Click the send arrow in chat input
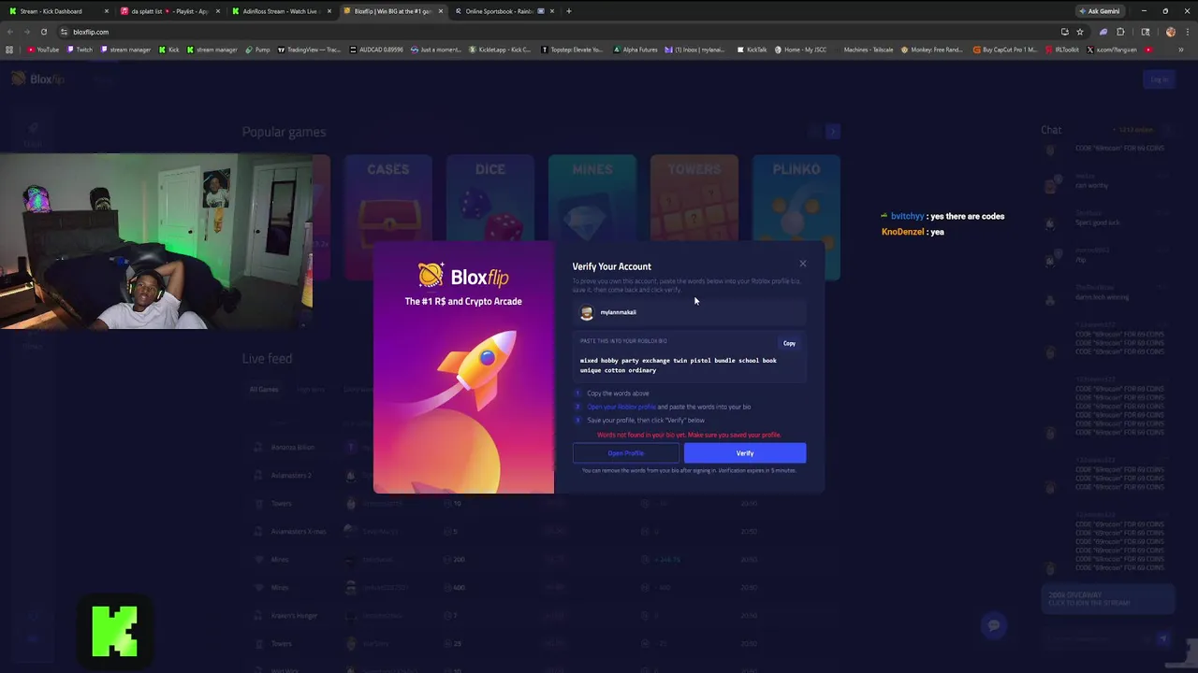1198x673 pixels. [1162, 639]
